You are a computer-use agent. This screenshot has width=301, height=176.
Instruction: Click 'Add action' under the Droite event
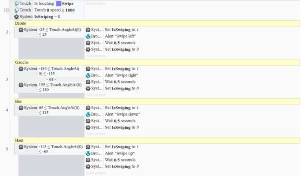pyautogui.click(x=96, y=56)
